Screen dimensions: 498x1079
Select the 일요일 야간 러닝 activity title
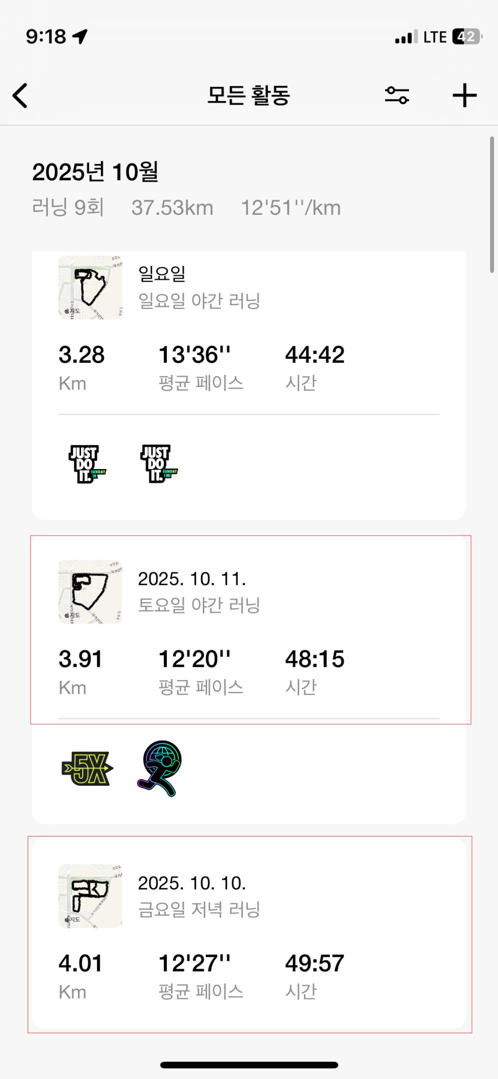coord(199,301)
